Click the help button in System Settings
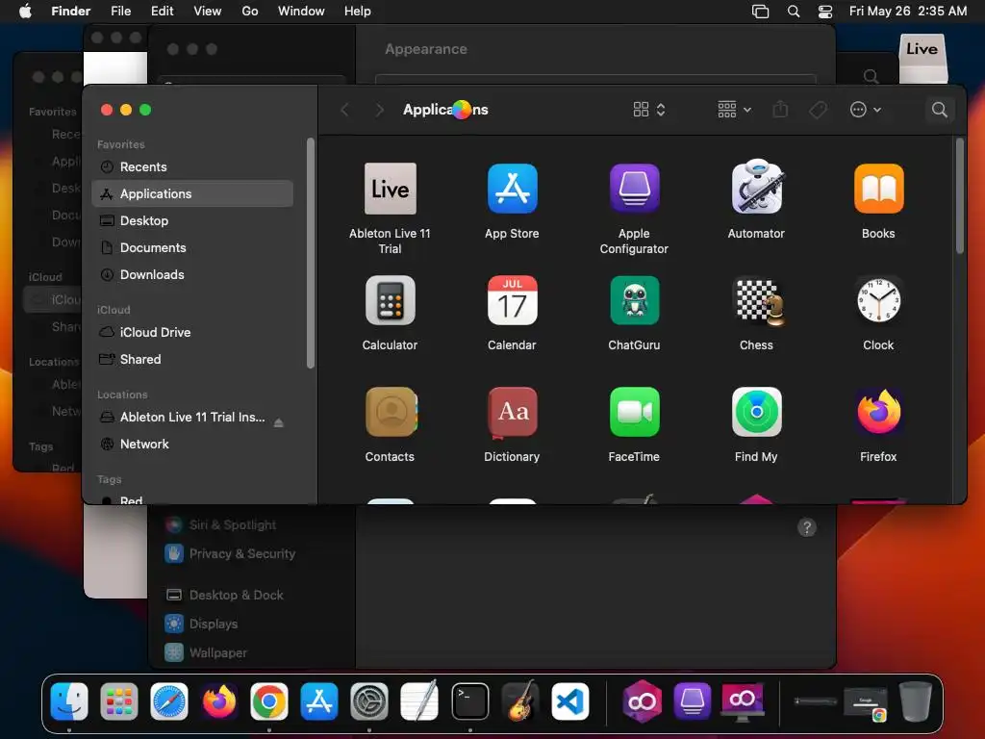Viewport: 985px width, 739px height. click(x=807, y=527)
